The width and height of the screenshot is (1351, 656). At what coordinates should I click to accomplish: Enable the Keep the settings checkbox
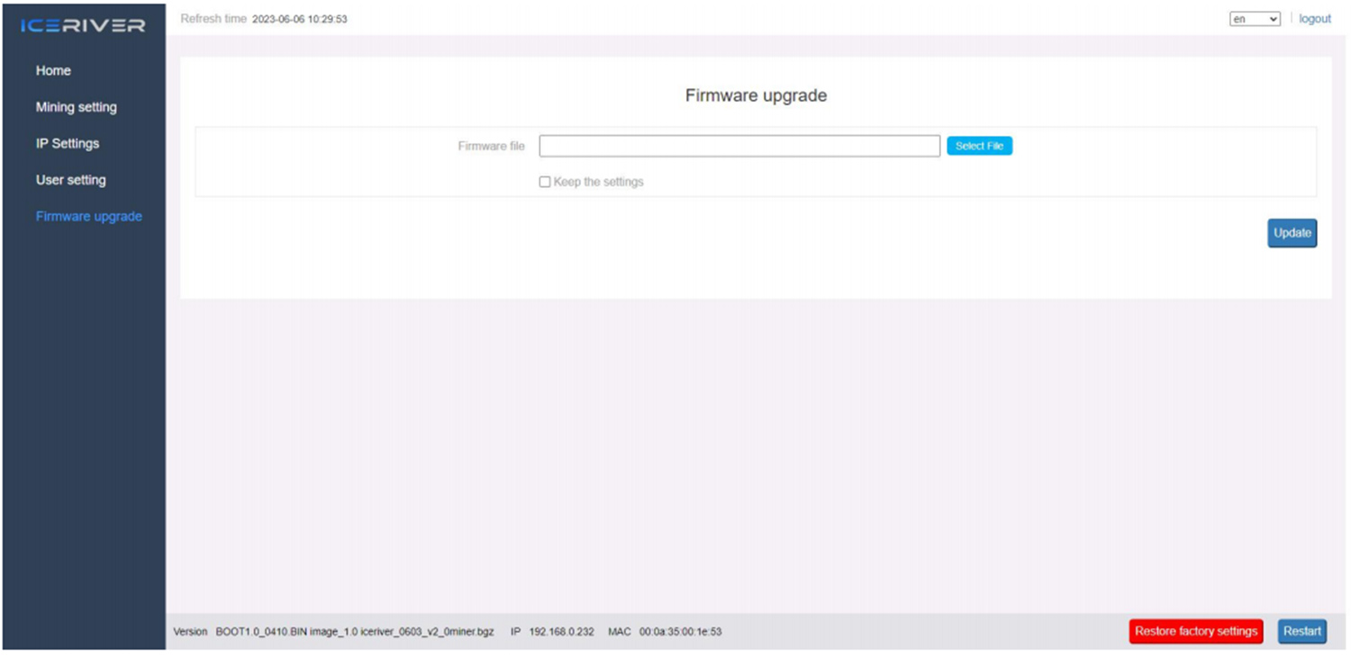point(544,181)
